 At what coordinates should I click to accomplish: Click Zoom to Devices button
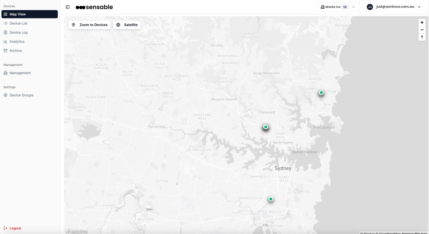pyautogui.click(x=90, y=25)
